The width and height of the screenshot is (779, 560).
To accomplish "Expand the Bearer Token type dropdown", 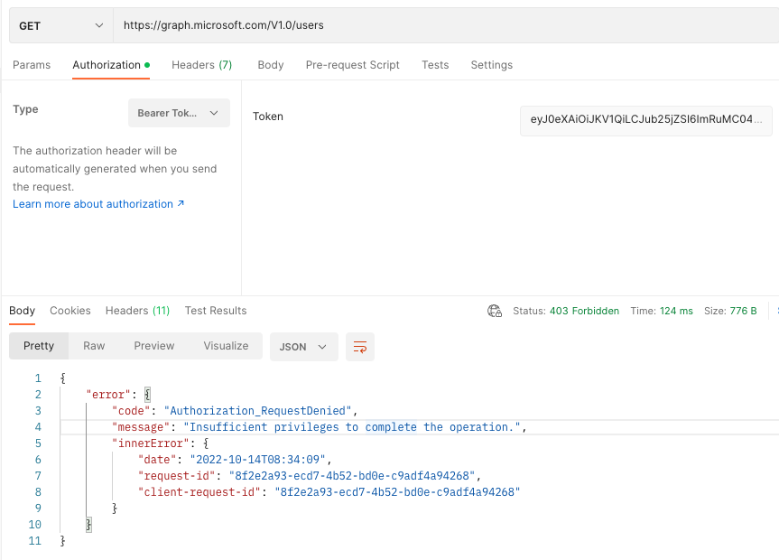I will tap(179, 113).
